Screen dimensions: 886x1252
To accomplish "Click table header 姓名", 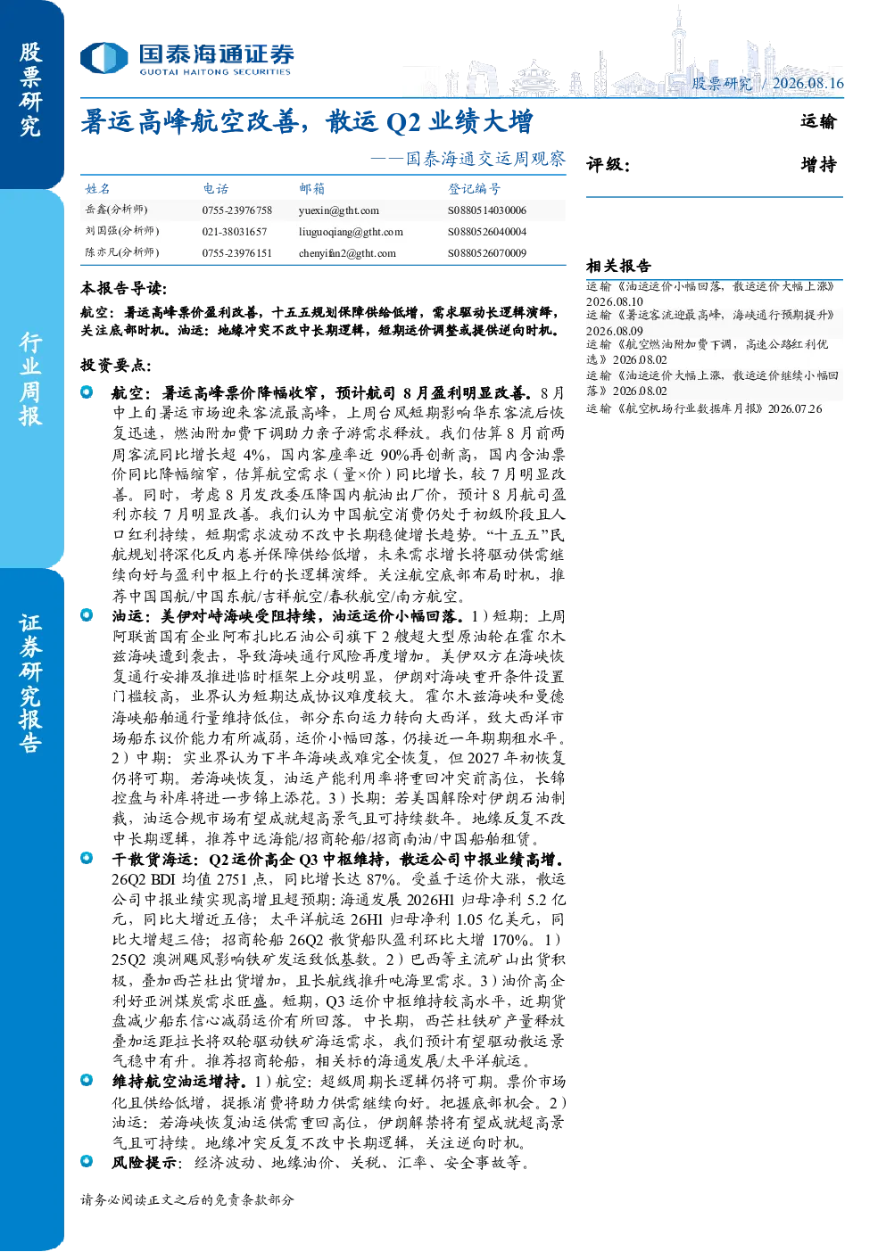I will click(x=98, y=189).
